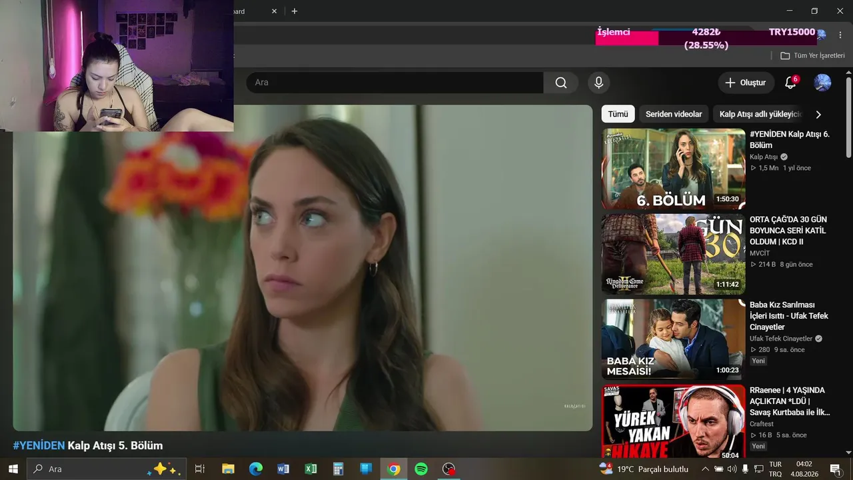This screenshot has width=853, height=480.
Task: Click the webcam overlay of the streamer
Action: coord(117,65)
